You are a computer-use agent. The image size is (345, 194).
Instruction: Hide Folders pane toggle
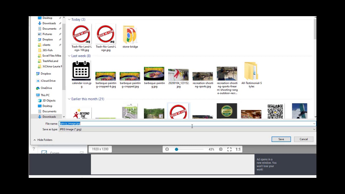tap(43, 140)
